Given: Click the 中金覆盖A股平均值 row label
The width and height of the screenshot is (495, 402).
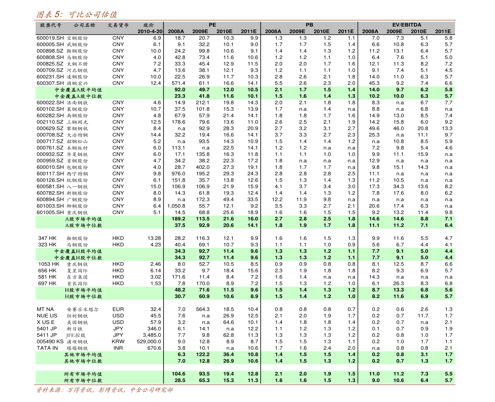Looking at the screenshot, I should tap(78, 90).
